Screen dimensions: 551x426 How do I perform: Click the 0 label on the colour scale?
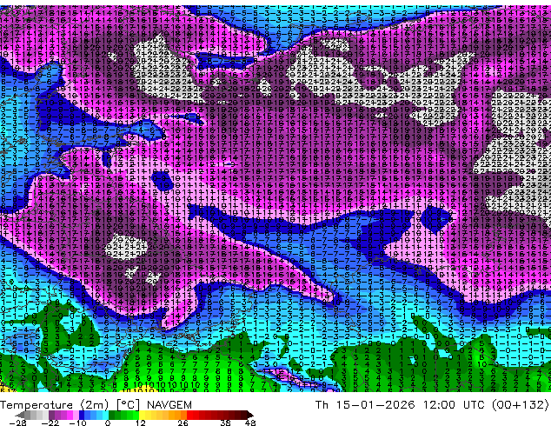(108, 423)
